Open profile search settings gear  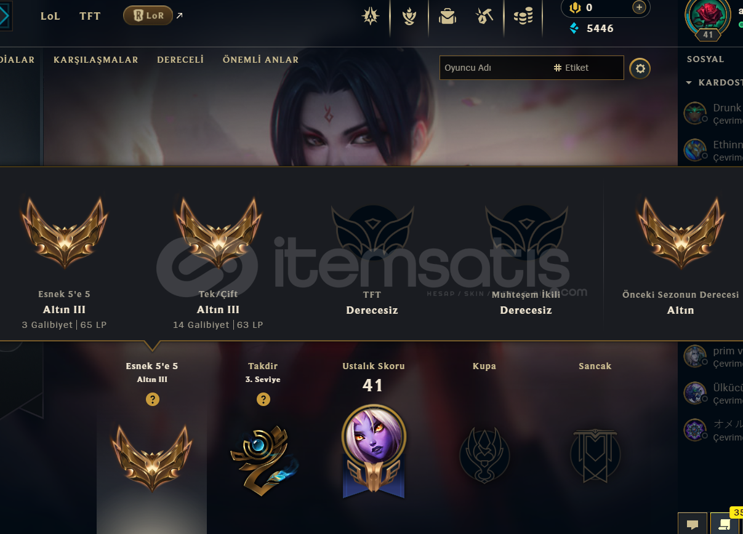(x=640, y=68)
